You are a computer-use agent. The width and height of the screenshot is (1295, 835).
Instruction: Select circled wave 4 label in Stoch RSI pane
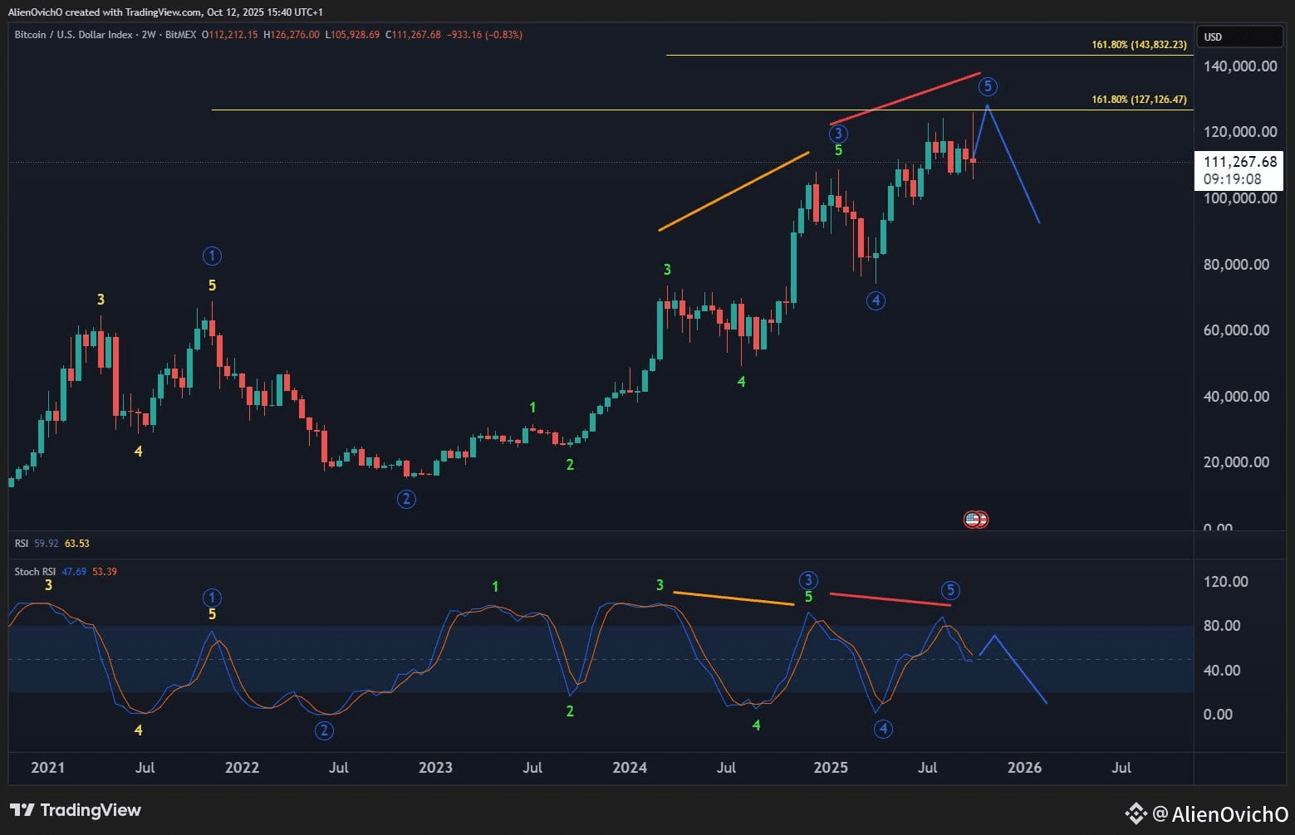click(x=883, y=729)
